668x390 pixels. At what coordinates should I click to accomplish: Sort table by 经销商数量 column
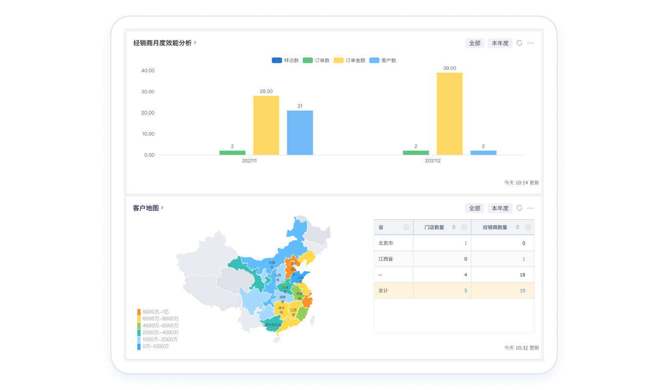pos(518,227)
